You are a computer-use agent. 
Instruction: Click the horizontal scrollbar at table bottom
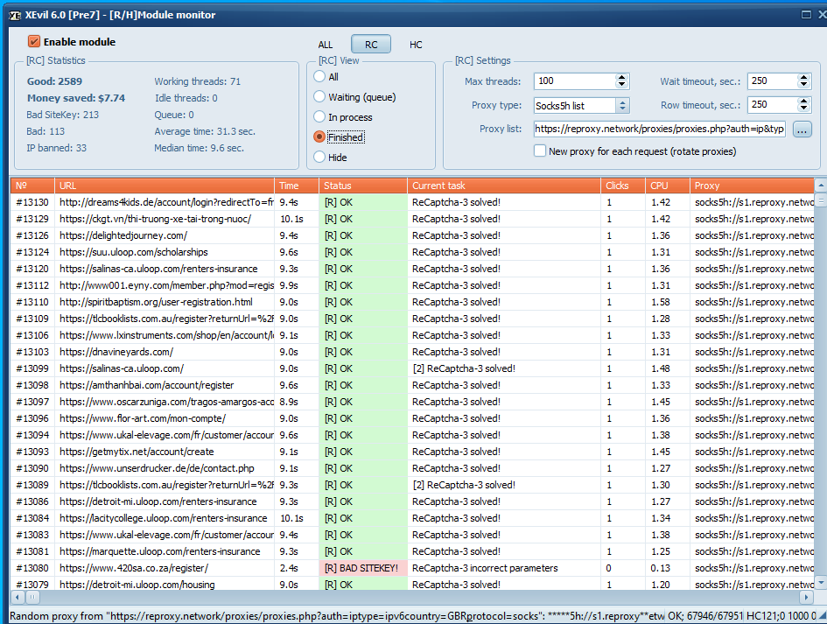(x=411, y=597)
